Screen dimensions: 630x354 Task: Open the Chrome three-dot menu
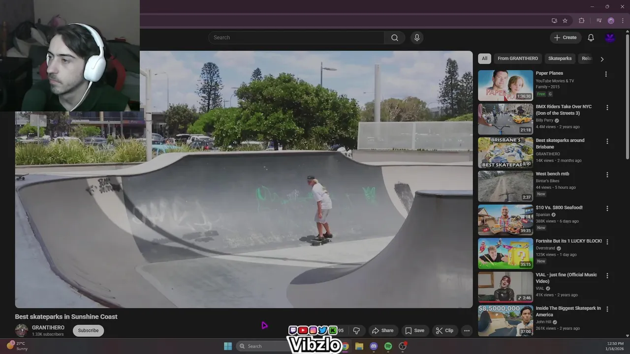[623, 21]
